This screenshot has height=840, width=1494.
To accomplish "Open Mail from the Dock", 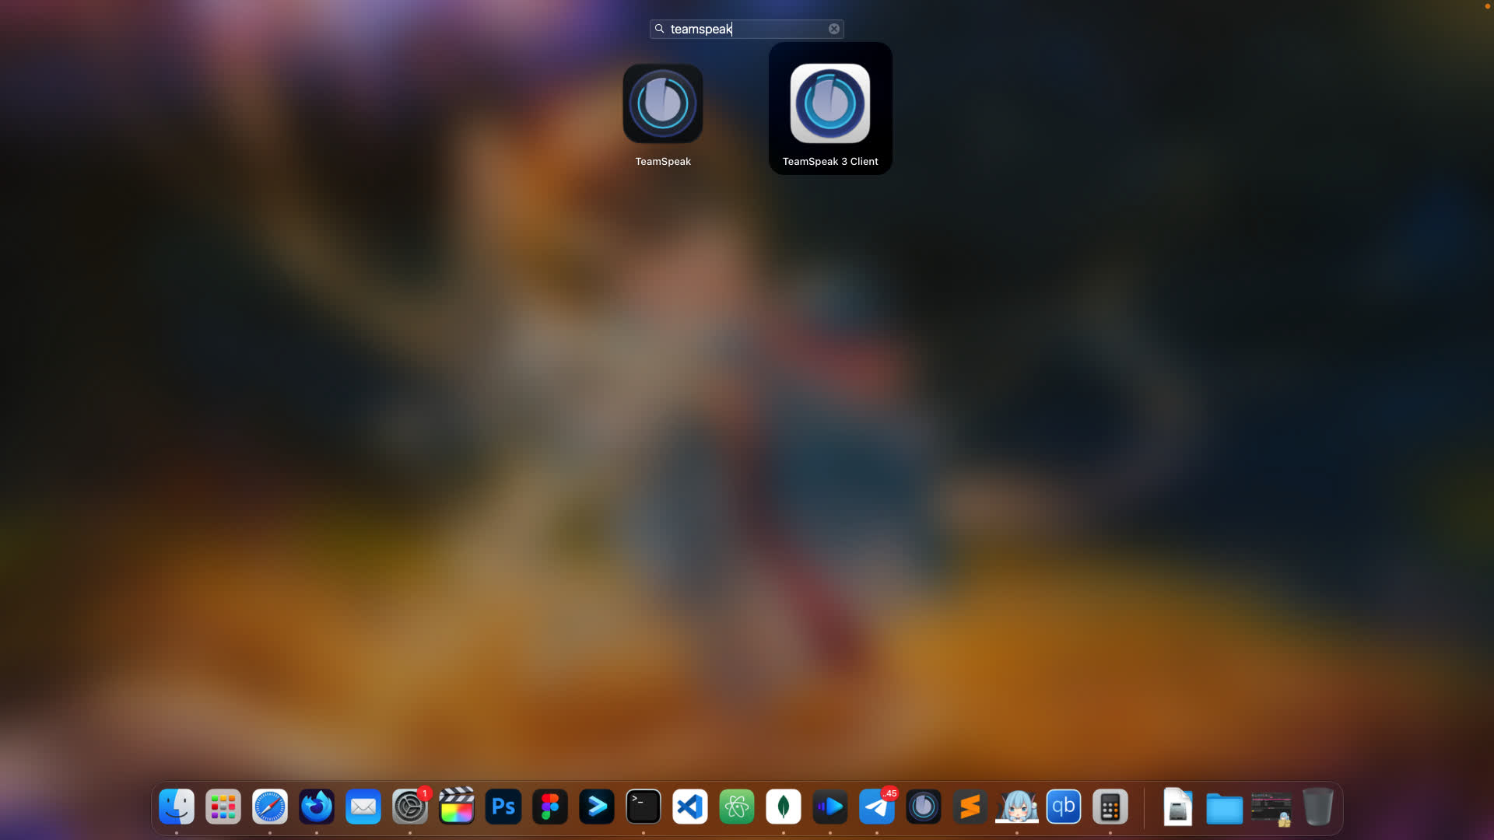I will [363, 807].
